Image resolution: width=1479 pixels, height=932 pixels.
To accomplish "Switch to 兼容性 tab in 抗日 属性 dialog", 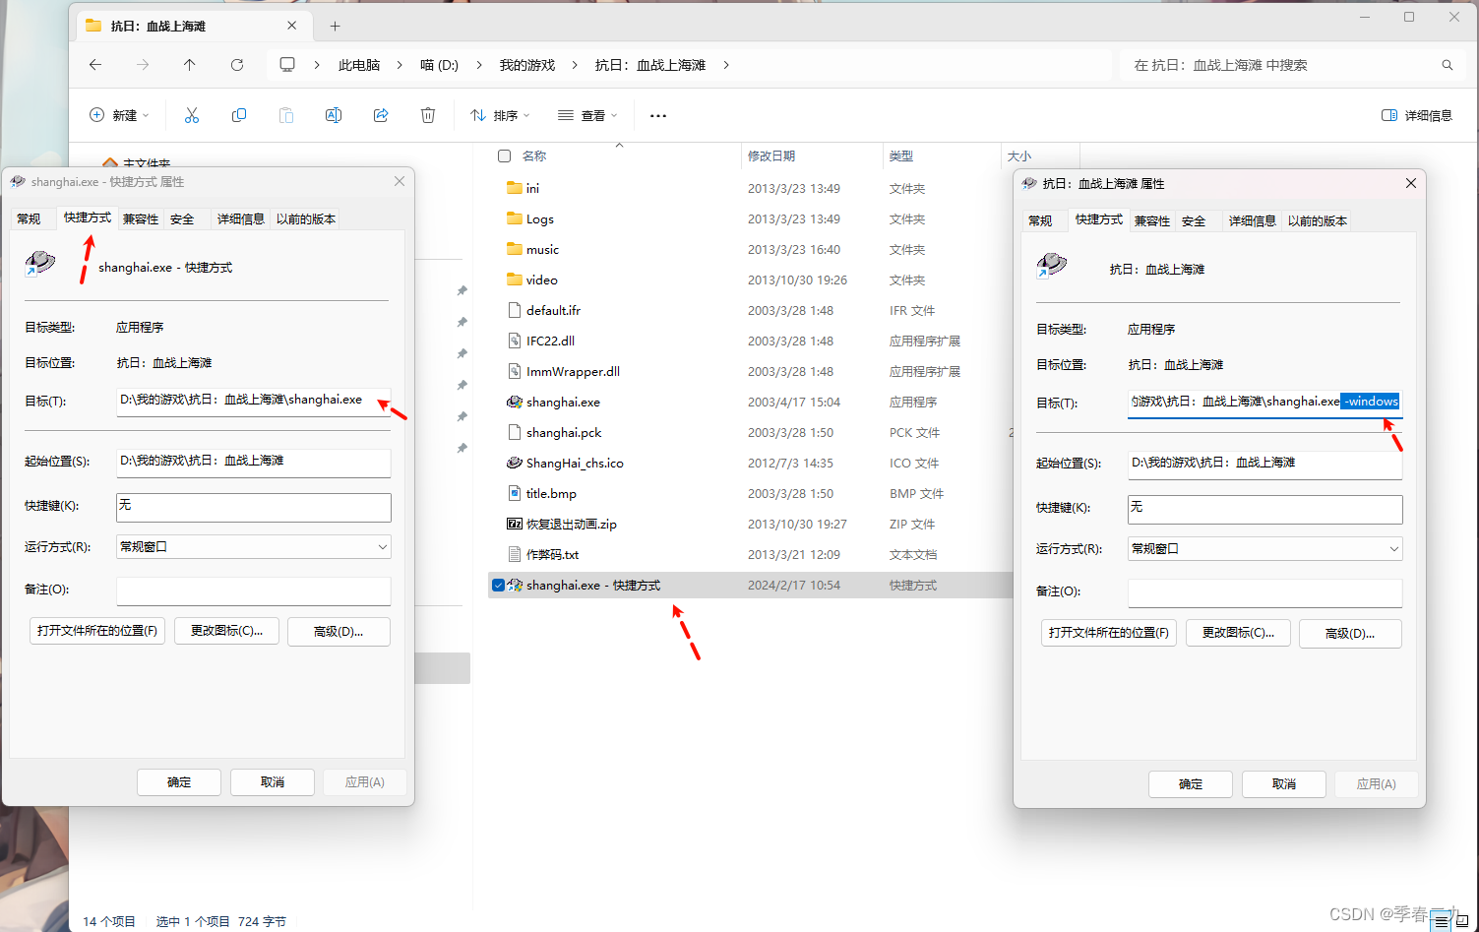I will pos(1152,220).
